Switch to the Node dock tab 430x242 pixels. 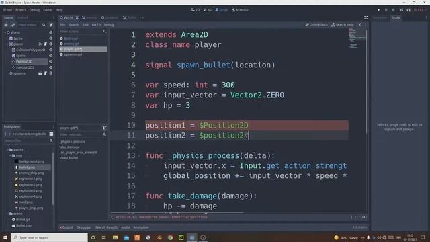click(396, 18)
